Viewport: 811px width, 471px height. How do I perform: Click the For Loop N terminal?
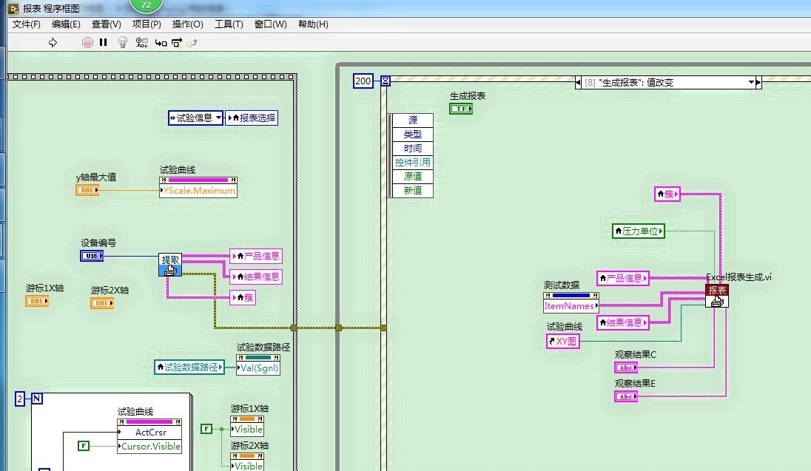pos(37,399)
